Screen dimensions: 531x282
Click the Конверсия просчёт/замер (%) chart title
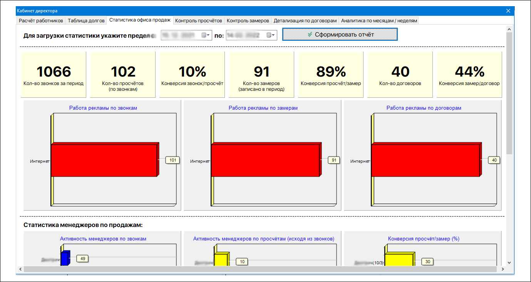(x=424, y=239)
